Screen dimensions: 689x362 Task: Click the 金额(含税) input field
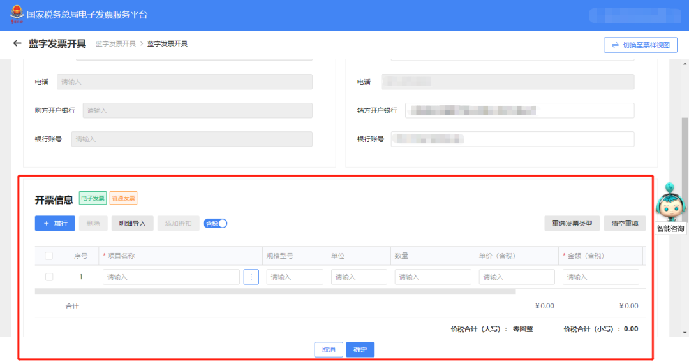(601, 277)
